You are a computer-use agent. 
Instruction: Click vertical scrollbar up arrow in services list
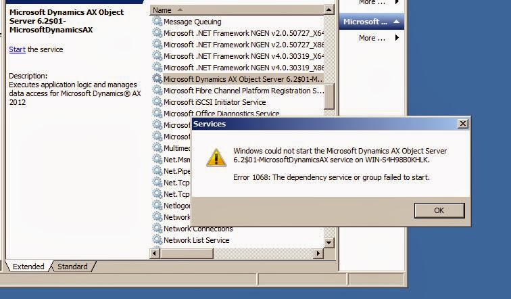point(329,9)
